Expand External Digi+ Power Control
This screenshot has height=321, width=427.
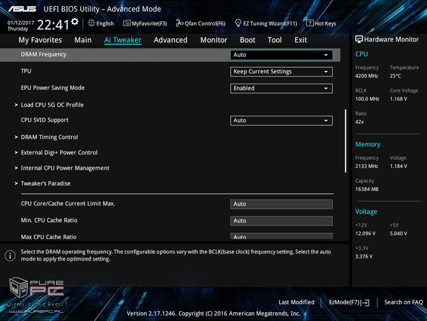coord(59,153)
